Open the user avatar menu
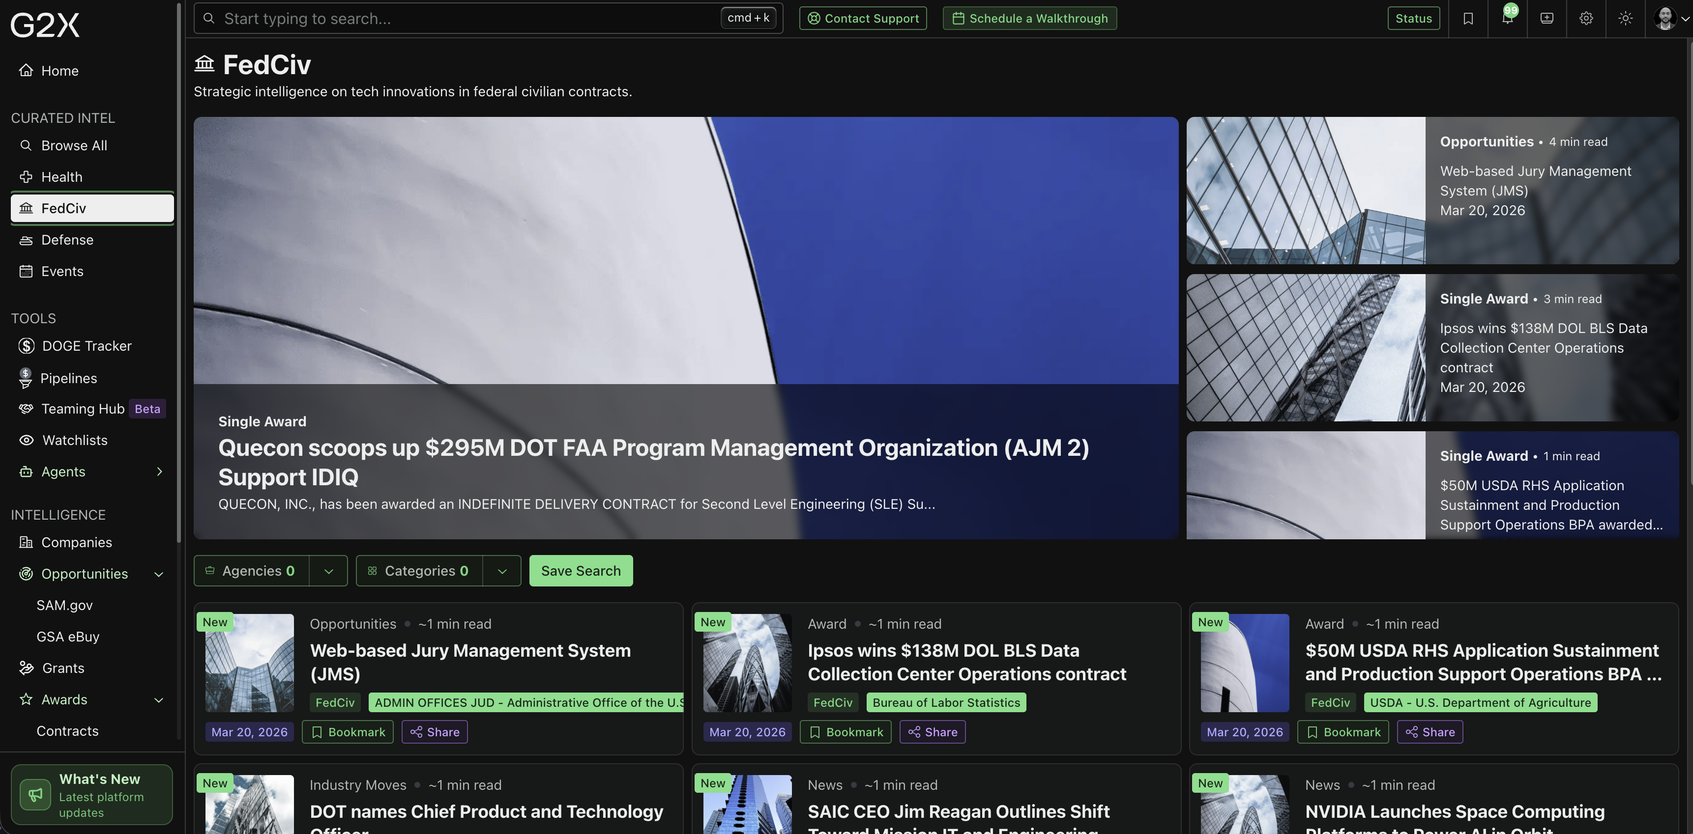Image resolution: width=1693 pixels, height=834 pixels. click(1671, 18)
